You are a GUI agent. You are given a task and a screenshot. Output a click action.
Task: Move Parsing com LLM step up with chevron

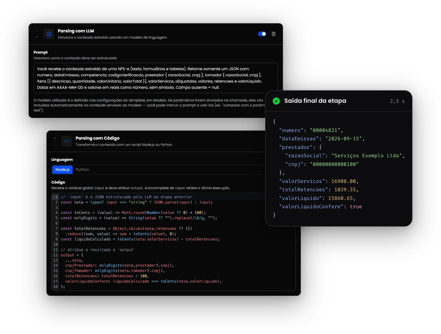[37, 31]
